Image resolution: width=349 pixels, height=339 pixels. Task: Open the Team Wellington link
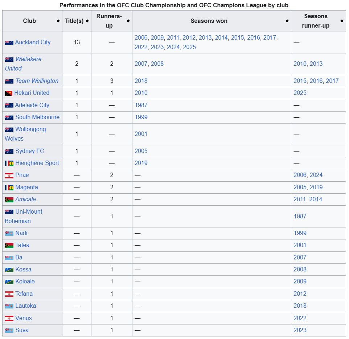pyautogui.click(x=37, y=81)
